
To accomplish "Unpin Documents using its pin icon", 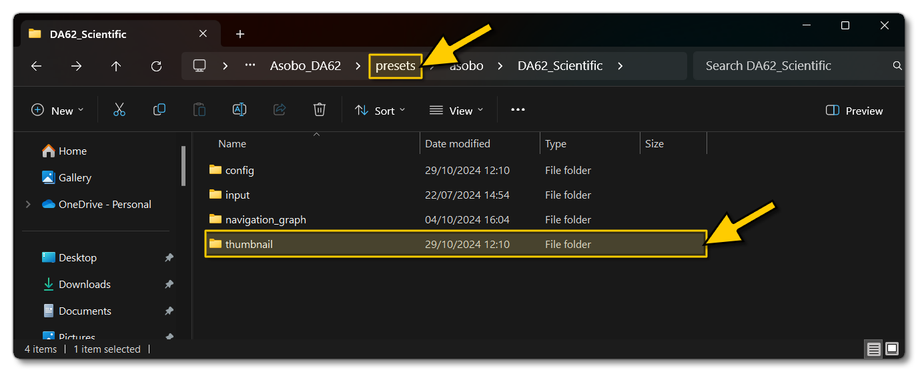I will click(x=169, y=311).
